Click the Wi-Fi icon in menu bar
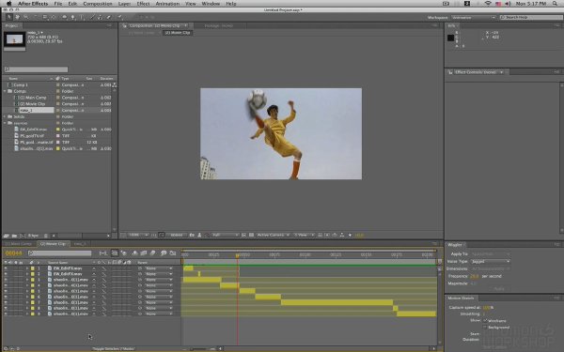The width and height of the screenshot is (564, 352). click(488, 4)
